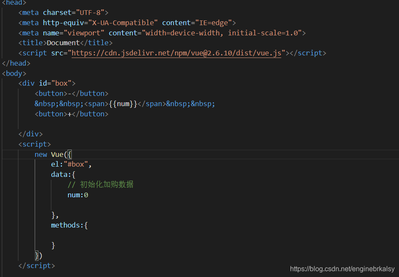Viewport: 399px width, 277px height.
Task: Click the opening <body> tag
Action: pyautogui.click(x=14, y=73)
